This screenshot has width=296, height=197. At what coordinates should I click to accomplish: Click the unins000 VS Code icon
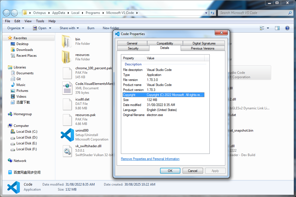click(x=67, y=135)
